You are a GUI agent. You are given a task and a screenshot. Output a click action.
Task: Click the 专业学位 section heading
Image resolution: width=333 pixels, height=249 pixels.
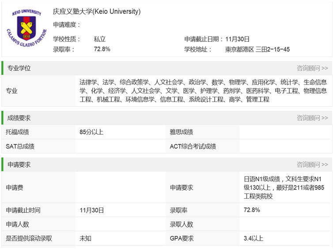[x=19, y=68]
